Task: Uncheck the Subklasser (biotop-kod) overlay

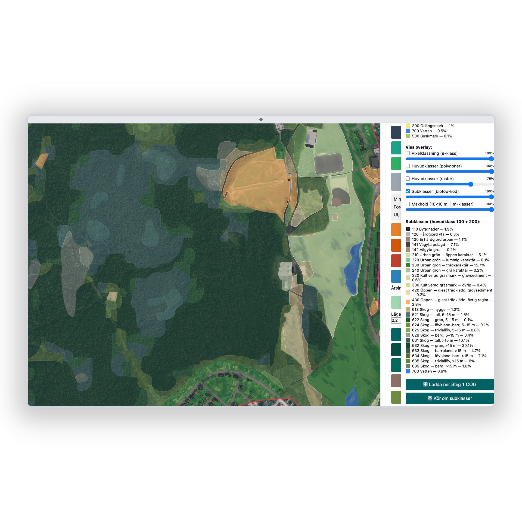Action: [x=408, y=191]
